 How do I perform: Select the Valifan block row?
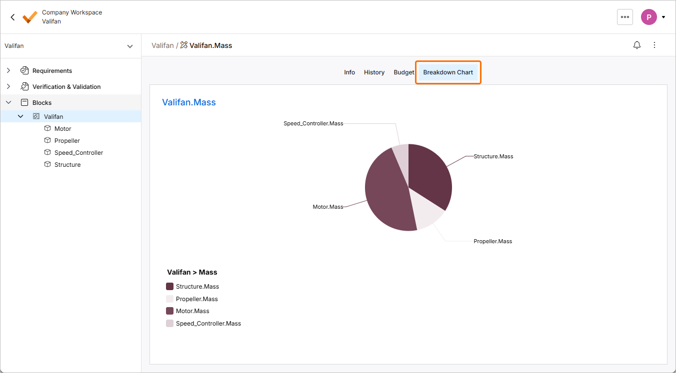70,116
